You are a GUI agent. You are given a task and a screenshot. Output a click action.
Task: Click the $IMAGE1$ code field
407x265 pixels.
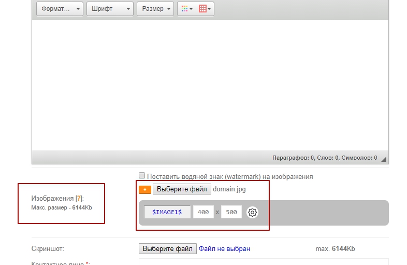(167, 212)
